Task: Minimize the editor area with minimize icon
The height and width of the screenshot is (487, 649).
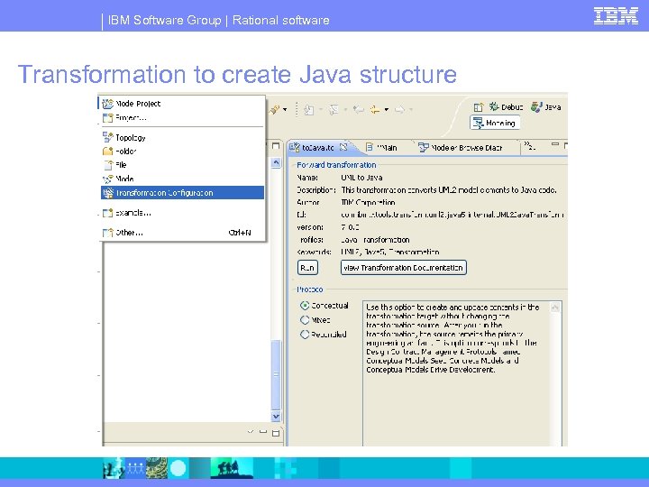Action: [555, 144]
